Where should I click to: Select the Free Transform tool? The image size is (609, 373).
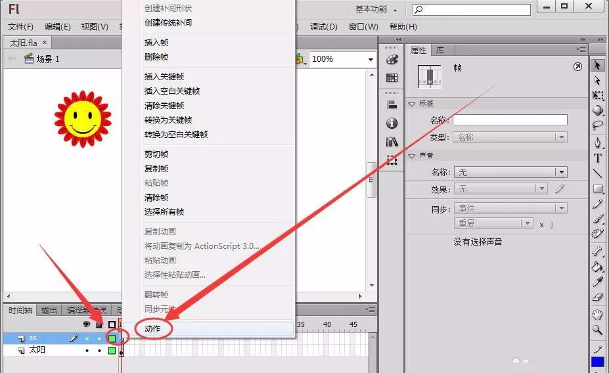[597, 95]
